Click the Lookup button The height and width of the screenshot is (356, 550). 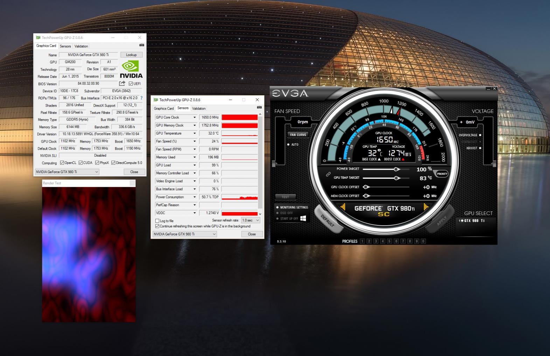pos(131,55)
